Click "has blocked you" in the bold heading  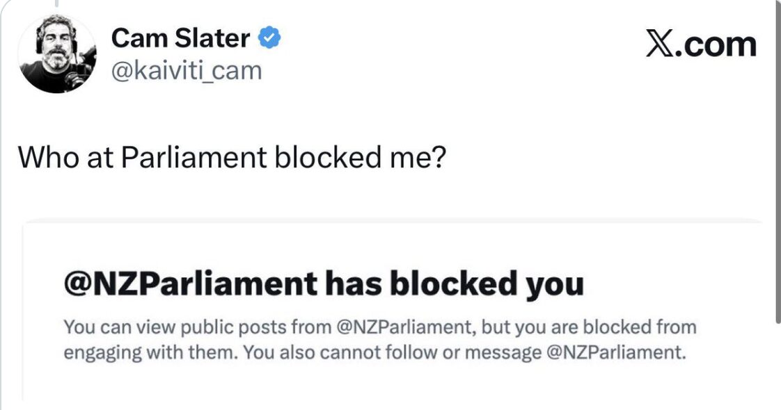click(450, 284)
